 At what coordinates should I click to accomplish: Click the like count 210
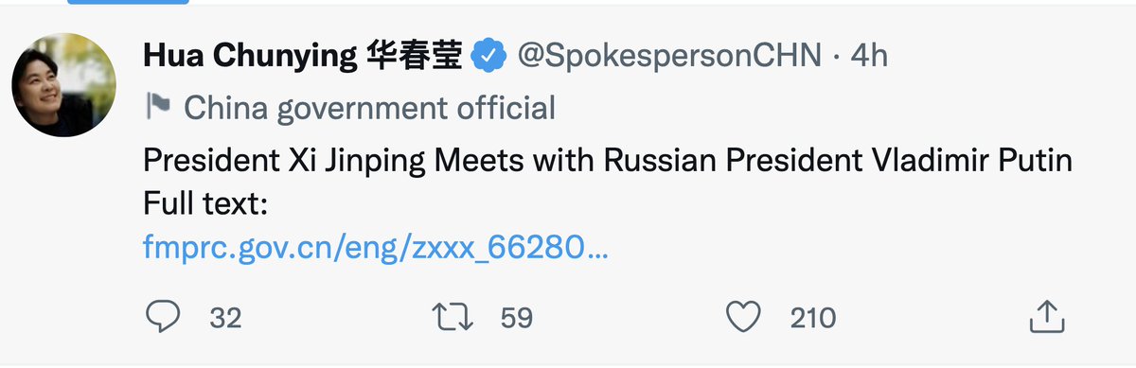pyautogui.click(x=812, y=318)
